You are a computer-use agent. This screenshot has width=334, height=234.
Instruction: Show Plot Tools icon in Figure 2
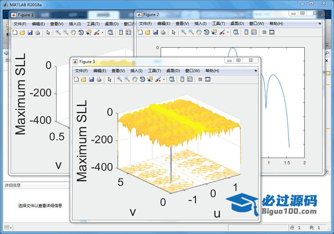[272, 32]
